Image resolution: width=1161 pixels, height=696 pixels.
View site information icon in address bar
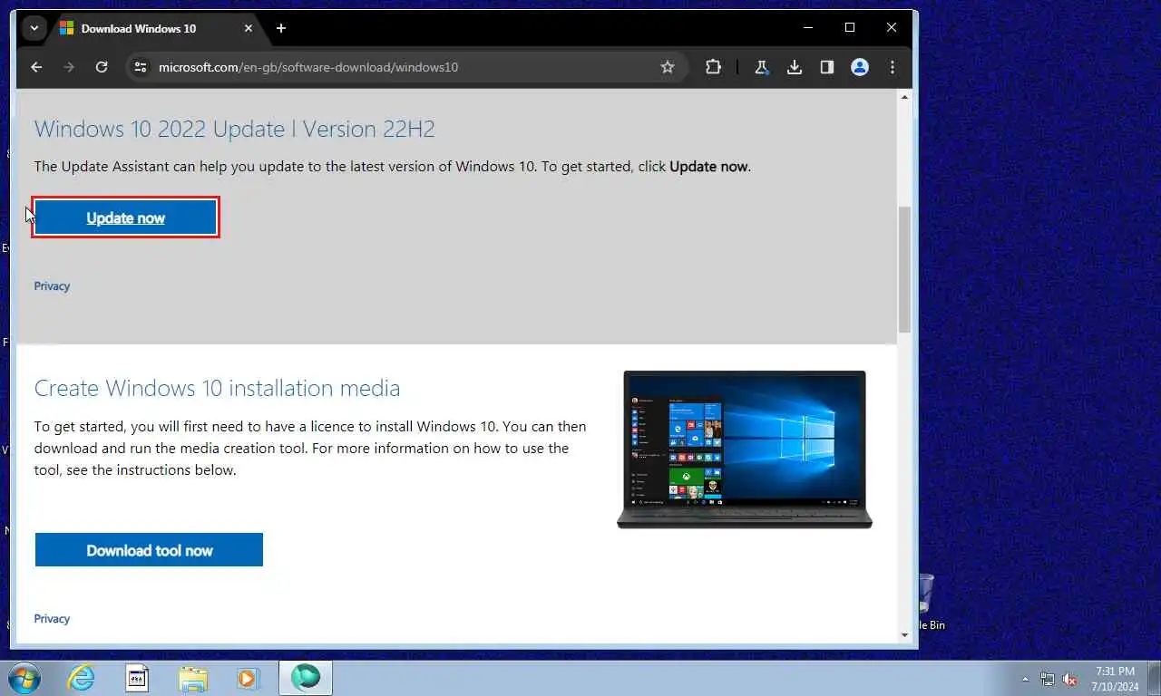click(x=140, y=67)
